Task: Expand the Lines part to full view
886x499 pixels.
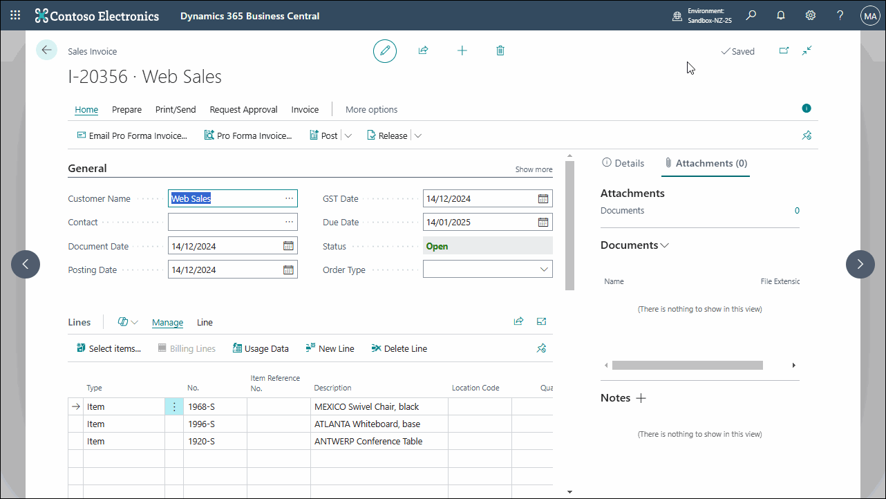Action: coord(541,321)
